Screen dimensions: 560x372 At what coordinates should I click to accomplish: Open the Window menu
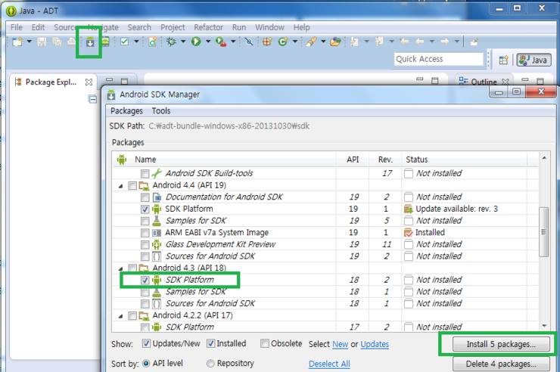pos(269,27)
